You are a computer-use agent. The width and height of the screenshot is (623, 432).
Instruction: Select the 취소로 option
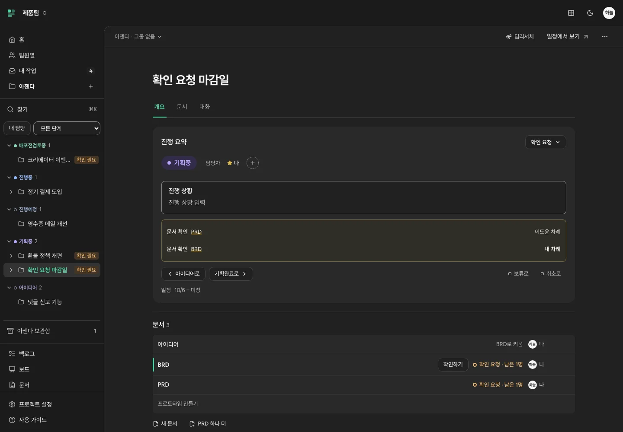pyautogui.click(x=551, y=274)
